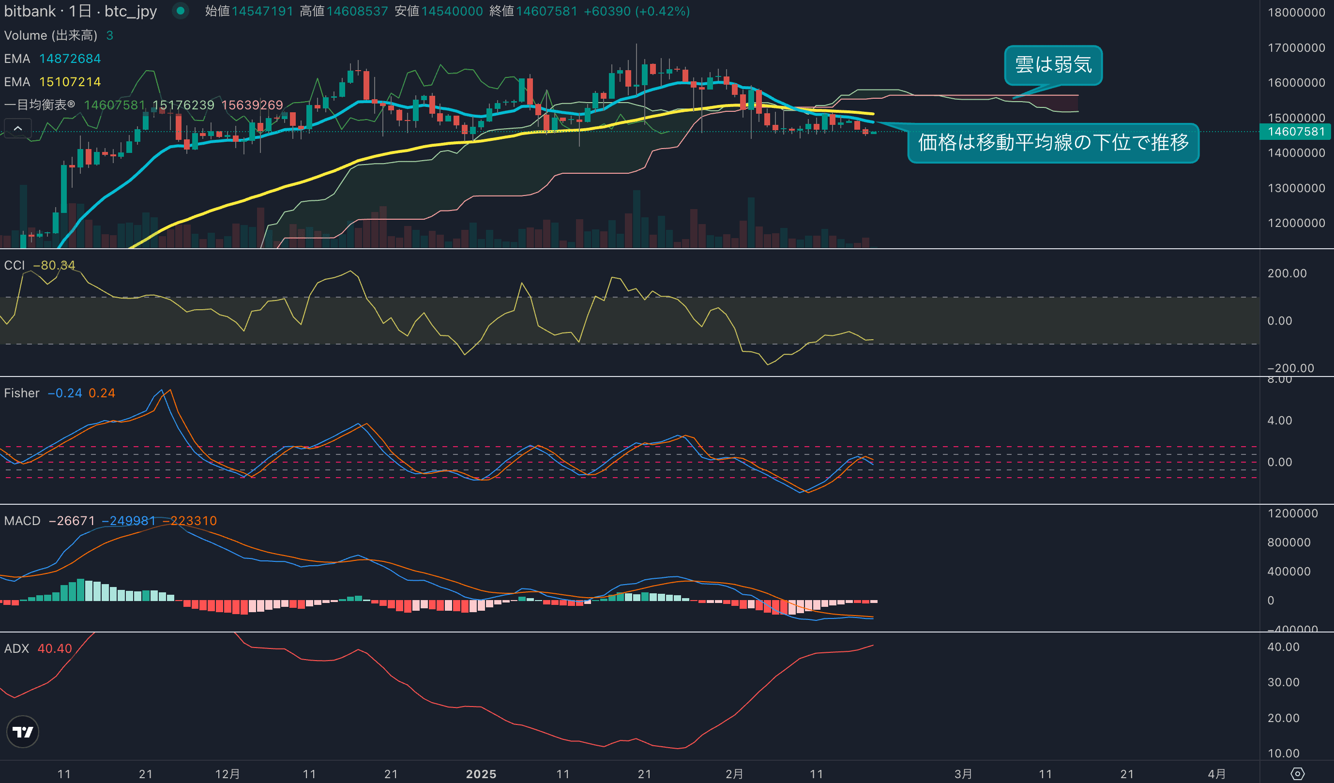Click the green market status dot
Image resolution: width=1334 pixels, height=783 pixels.
click(181, 11)
